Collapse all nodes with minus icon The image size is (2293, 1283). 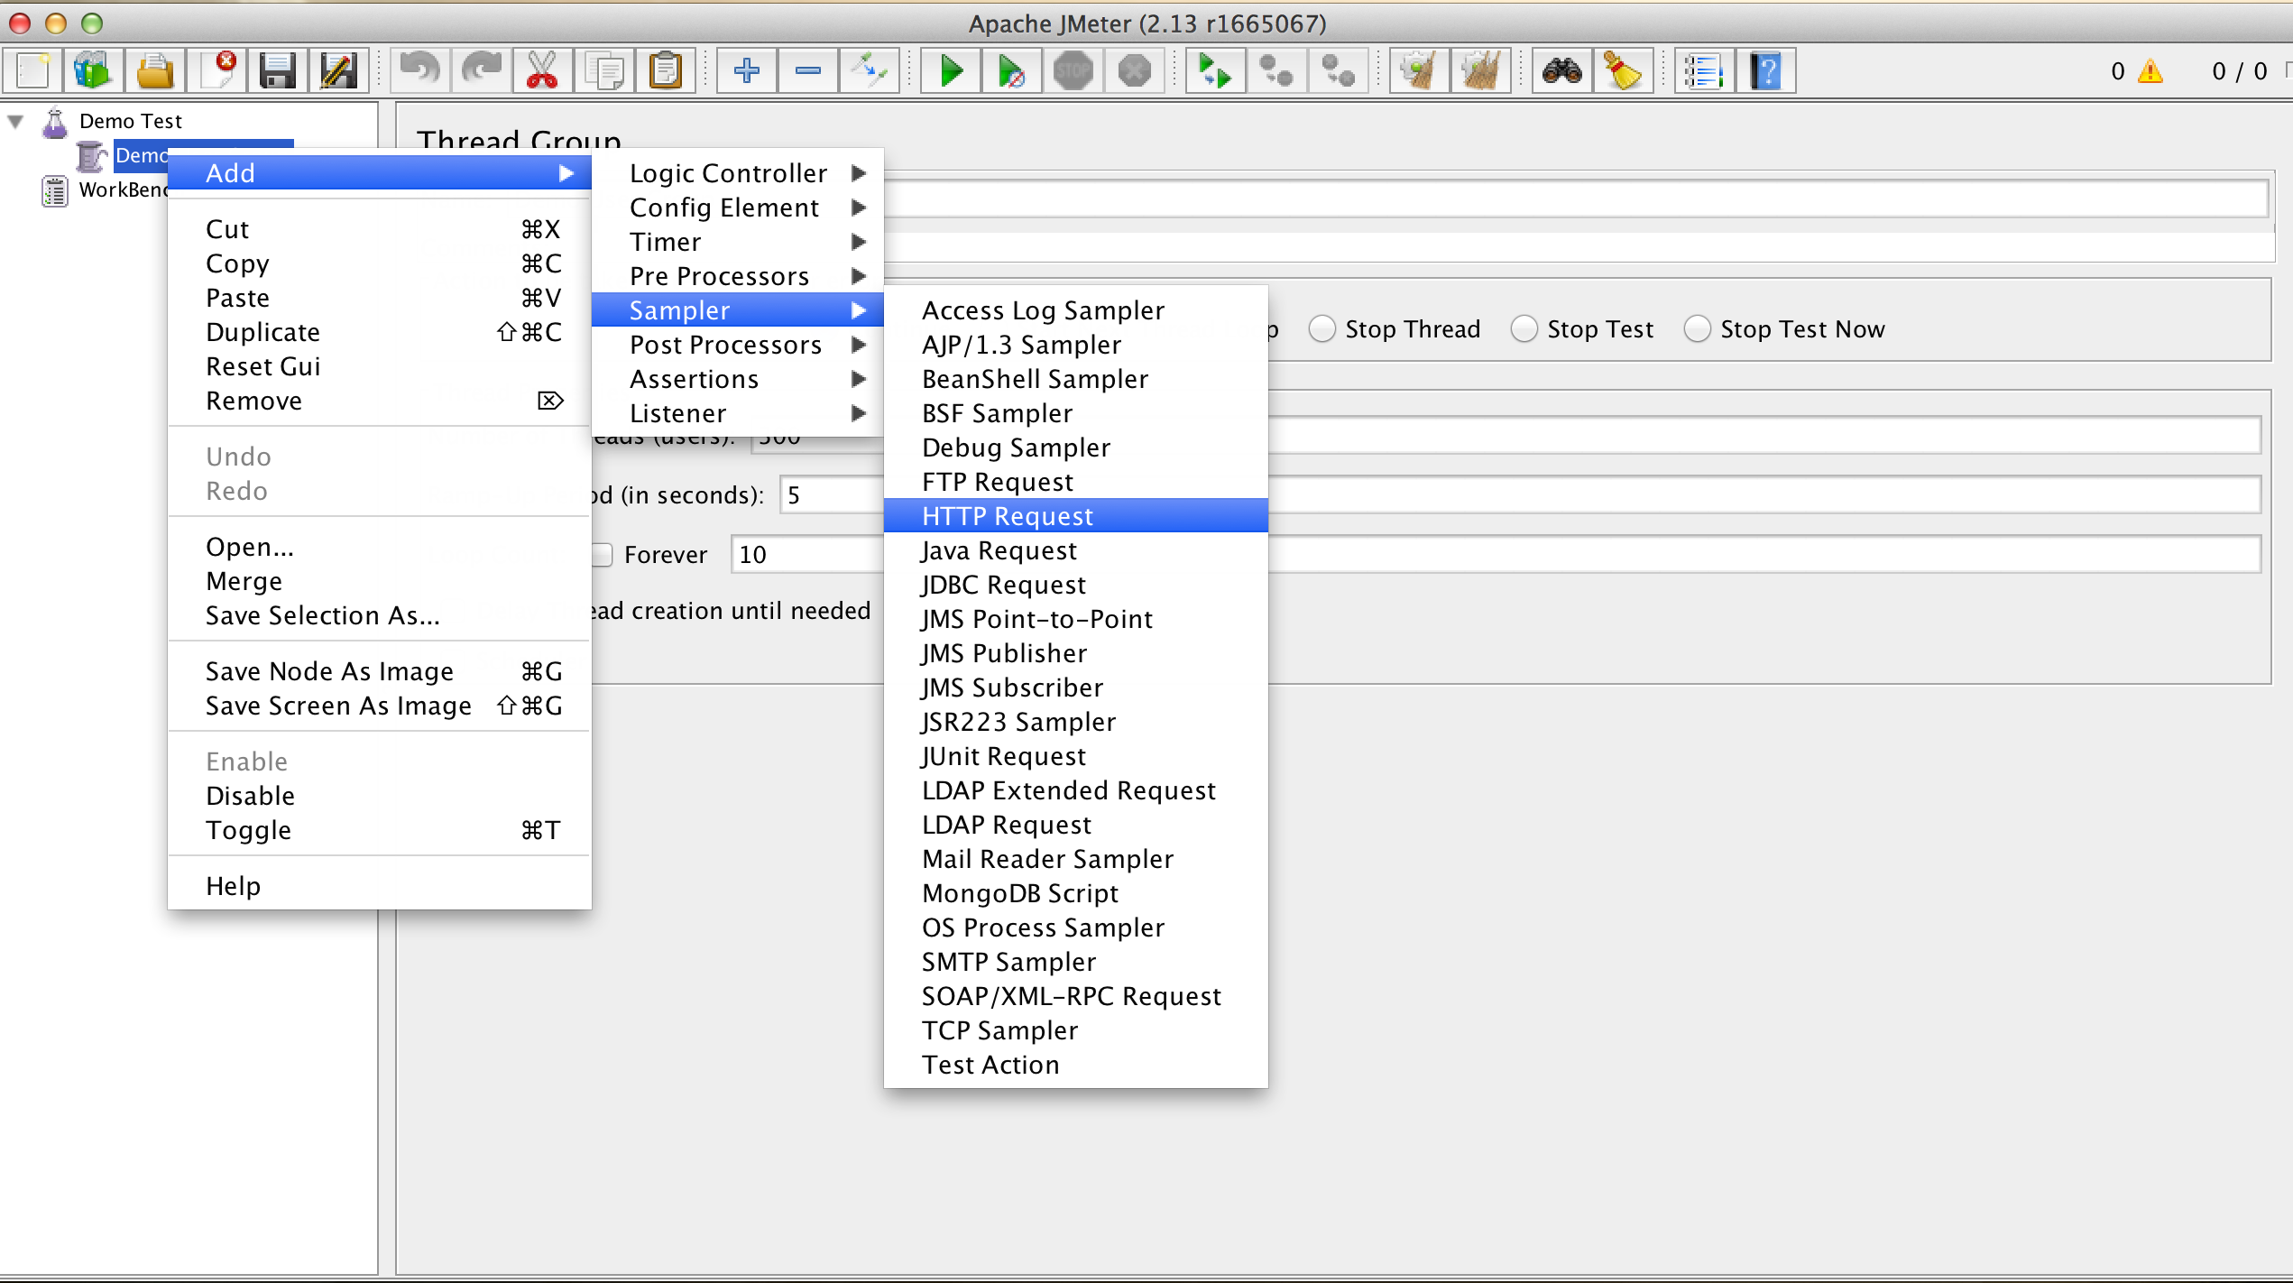808,70
